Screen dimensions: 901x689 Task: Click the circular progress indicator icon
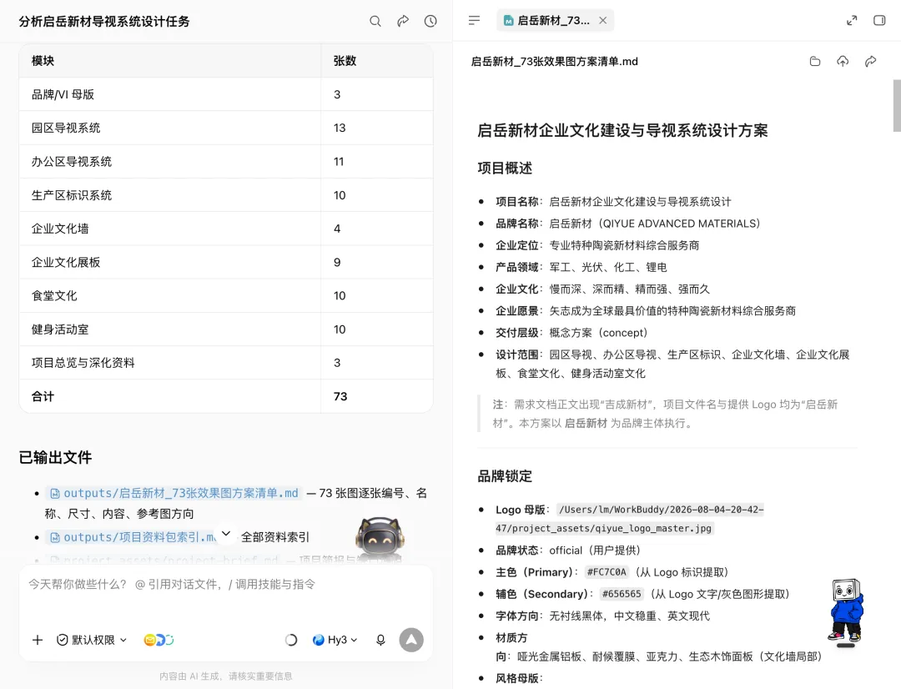point(291,640)
